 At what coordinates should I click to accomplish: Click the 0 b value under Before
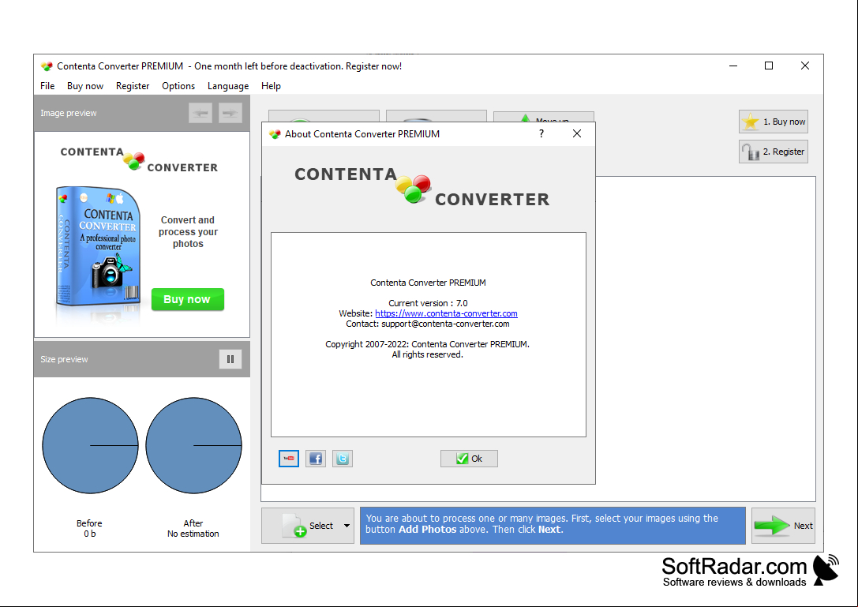[x=90, y=534]
